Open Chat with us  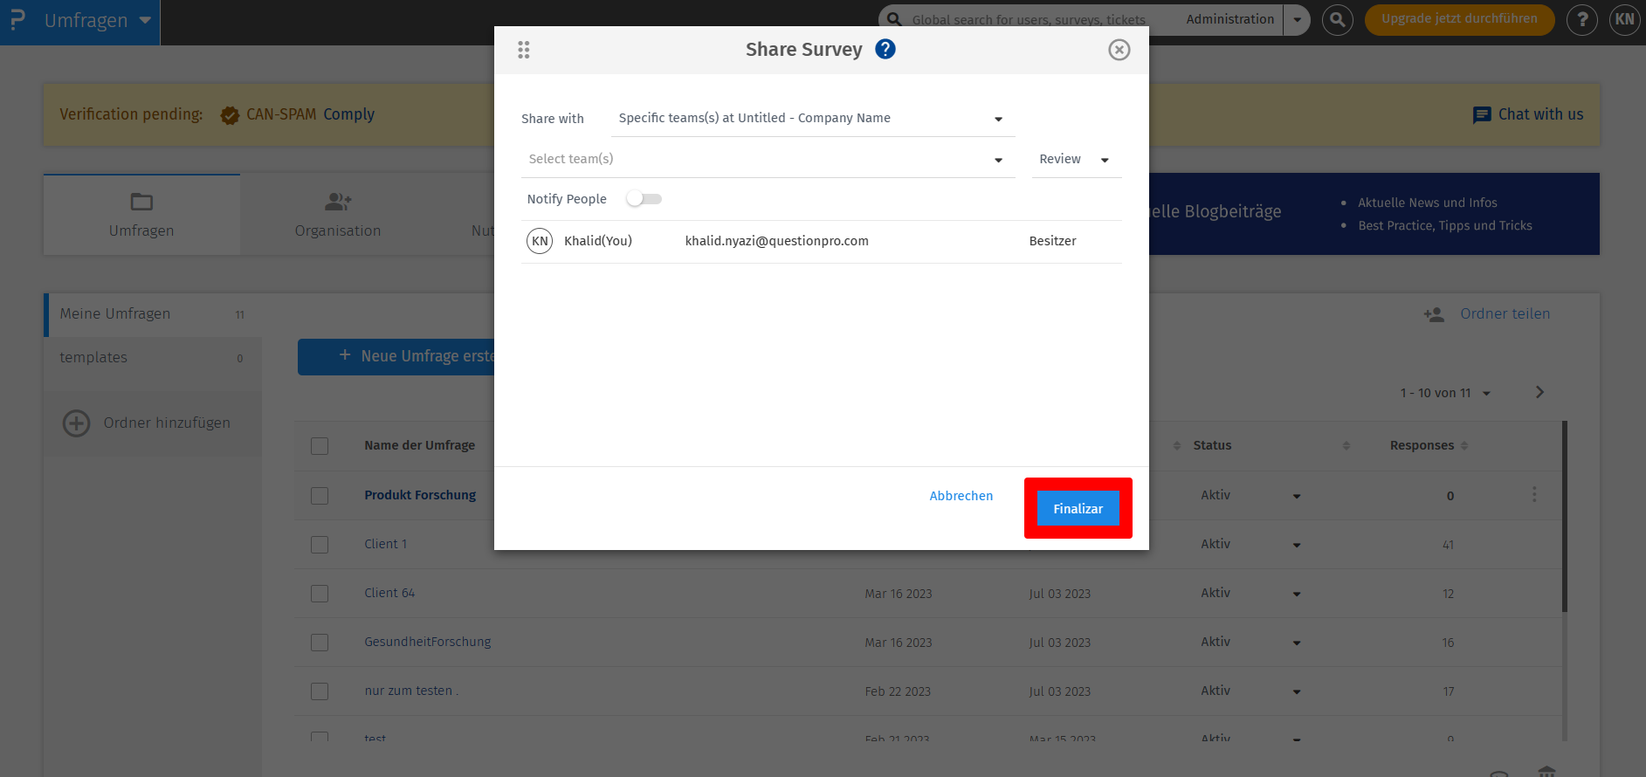pyautogui.click(x=1540, y=114)
